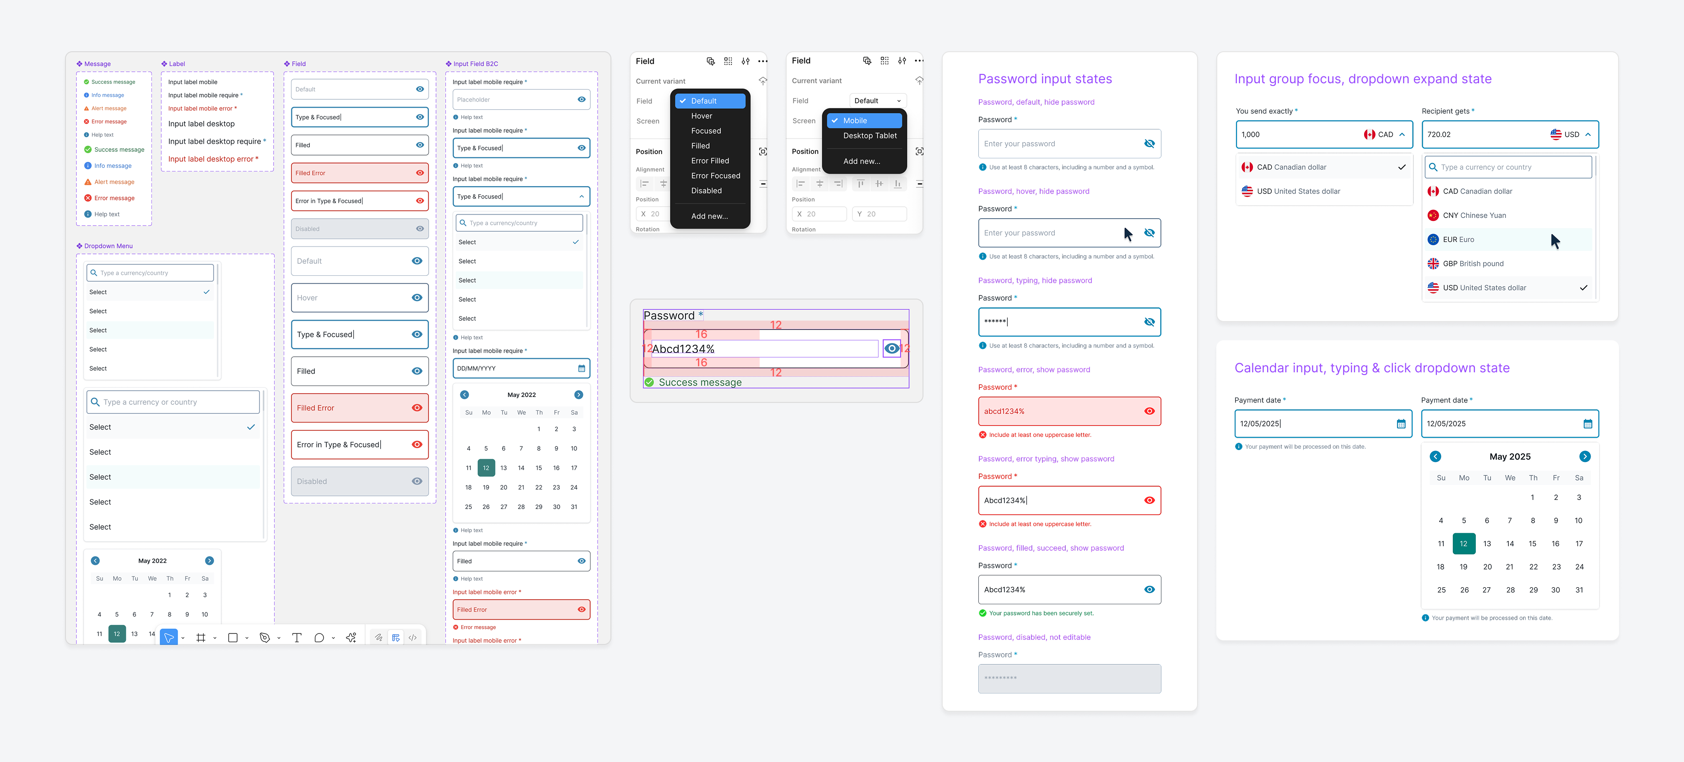Choose Hover from the Field variant menu
This screenshot has height=762, width=1684.
click(702, 115)
